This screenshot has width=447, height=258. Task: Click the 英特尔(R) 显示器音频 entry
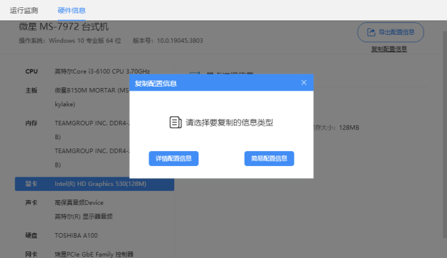point(83,217)
